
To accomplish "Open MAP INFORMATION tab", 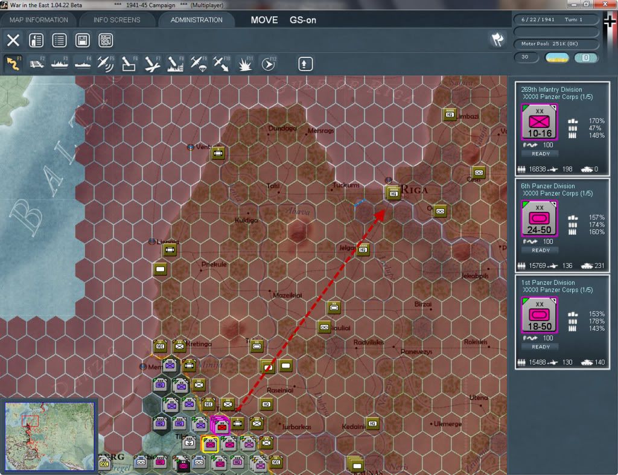I will 39,20.
